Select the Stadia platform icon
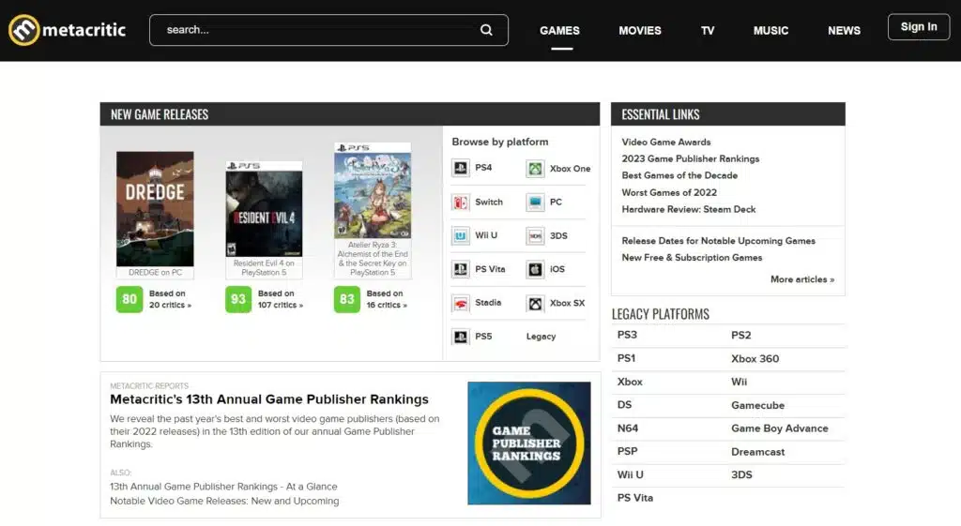 460,303
